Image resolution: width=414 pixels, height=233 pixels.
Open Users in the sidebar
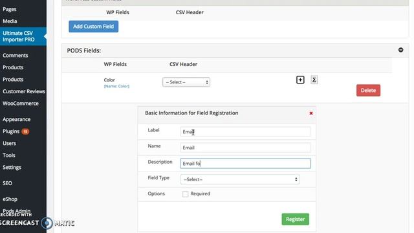point(9,144)
